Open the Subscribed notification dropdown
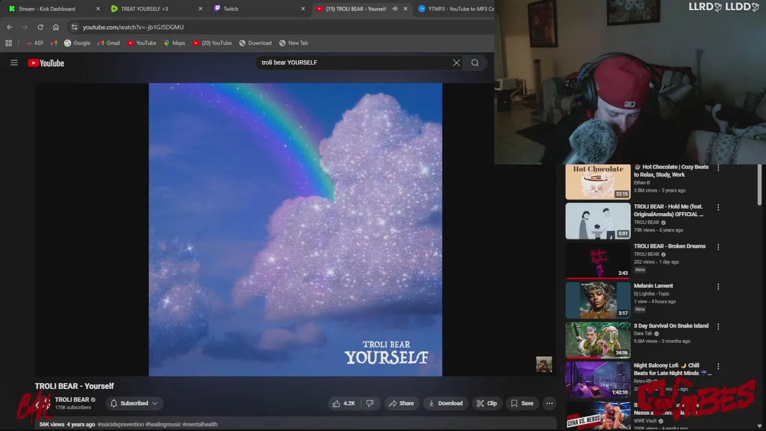 coord(134,403)
